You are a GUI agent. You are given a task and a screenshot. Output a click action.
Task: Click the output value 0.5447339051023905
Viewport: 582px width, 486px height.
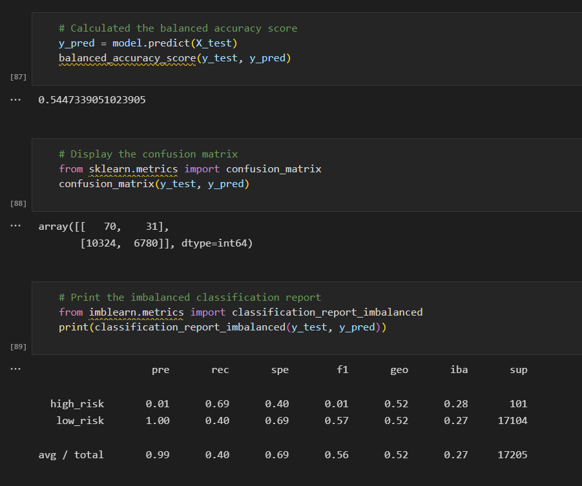[x=92, y=100]
